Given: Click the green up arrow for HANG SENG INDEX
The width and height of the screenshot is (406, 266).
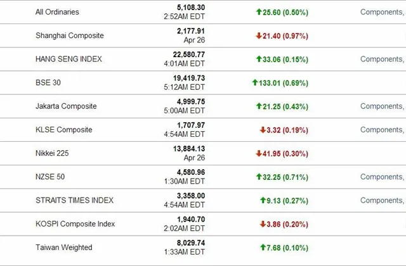Looking at the screenshot, I should click(x=259, y=59).
